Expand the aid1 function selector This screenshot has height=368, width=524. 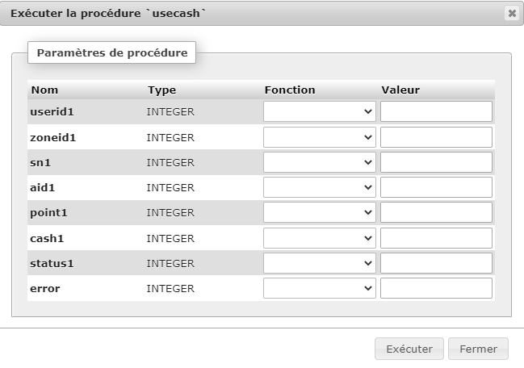[x=320, y=187]
